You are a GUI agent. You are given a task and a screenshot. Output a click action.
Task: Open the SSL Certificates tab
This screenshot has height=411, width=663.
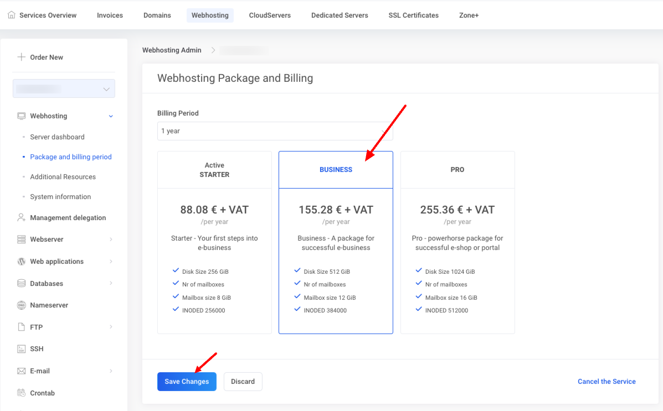(413, 15)
